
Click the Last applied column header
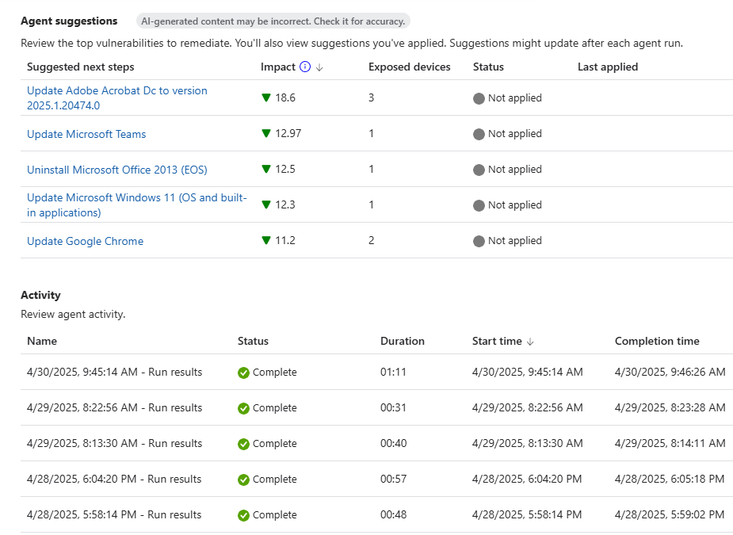[x=608, y=67]
